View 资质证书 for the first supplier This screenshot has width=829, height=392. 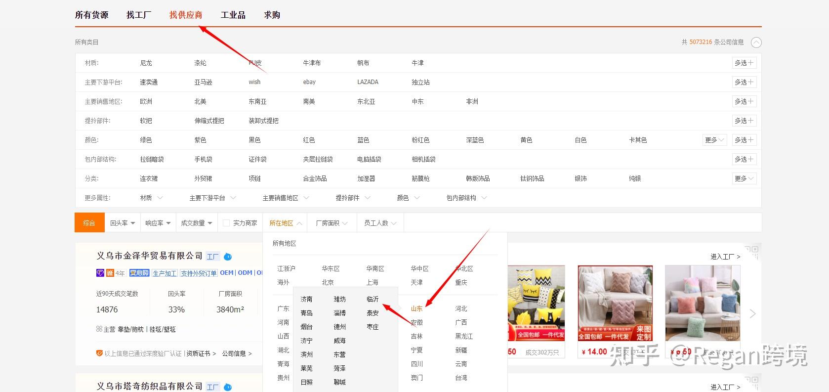[201, 353]
